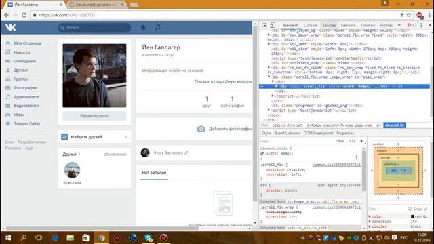The width and height of the screenshot is (434, 244).
Task: Open Новости in VK sidebar
Action: coord(22,52)
